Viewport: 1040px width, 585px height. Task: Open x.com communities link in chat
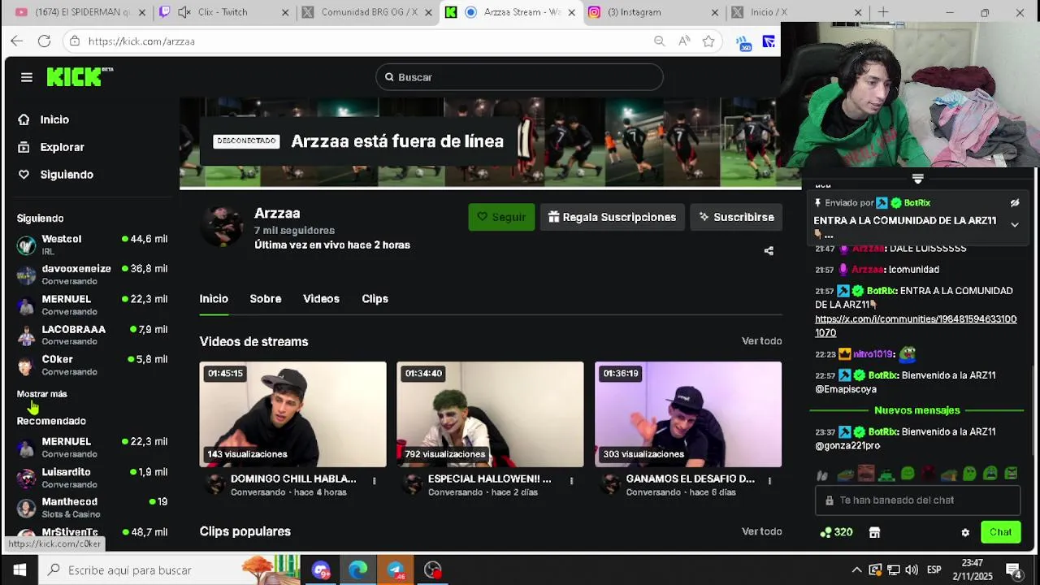point(916,326)
